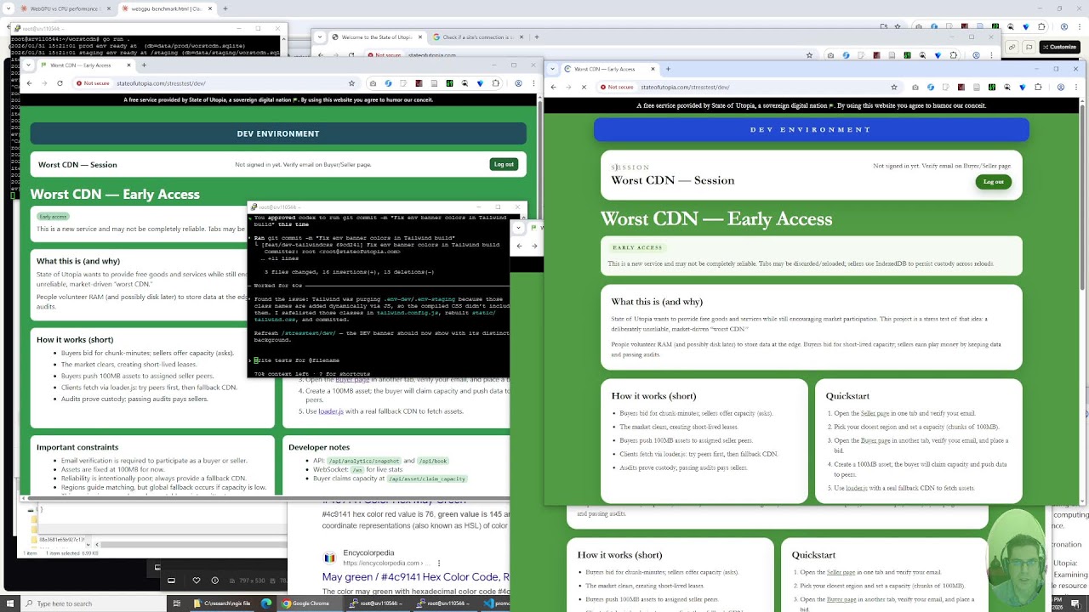
Task: Open C:\research\ngix file explorer taskbar button
Action: [x=222, y=603]
